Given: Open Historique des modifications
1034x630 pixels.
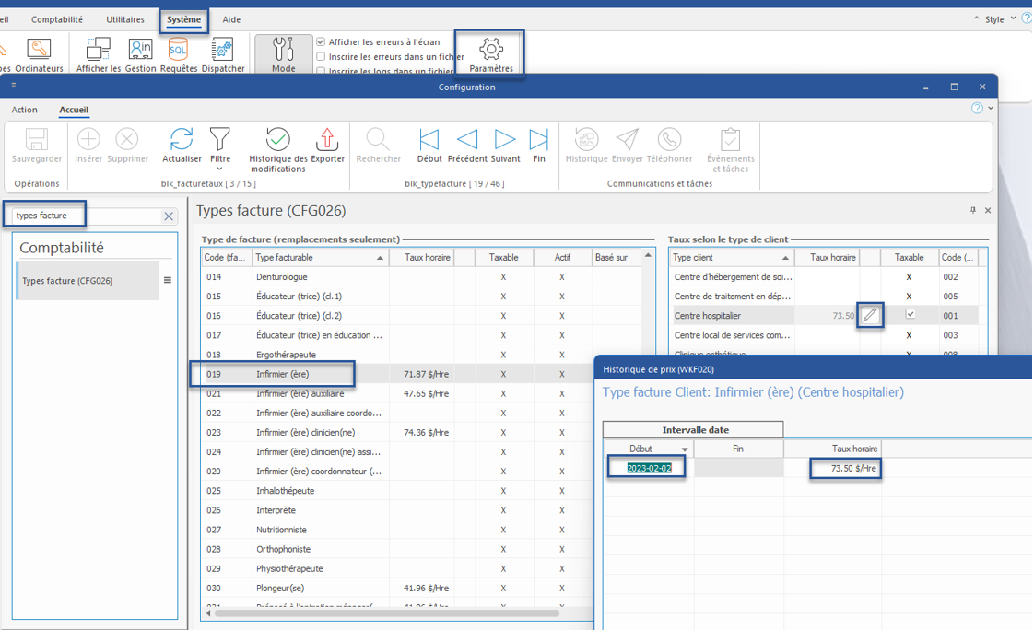Looking at the screenshot, I should click(x=277, y=139).
